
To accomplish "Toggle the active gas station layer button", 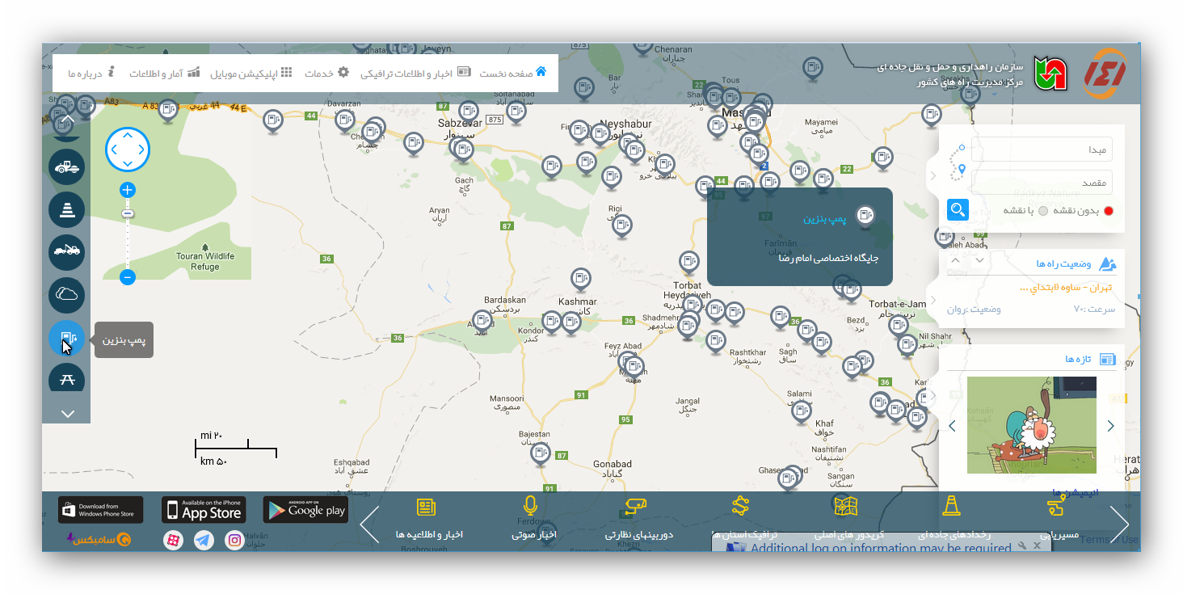I will (x=66, y=337).
